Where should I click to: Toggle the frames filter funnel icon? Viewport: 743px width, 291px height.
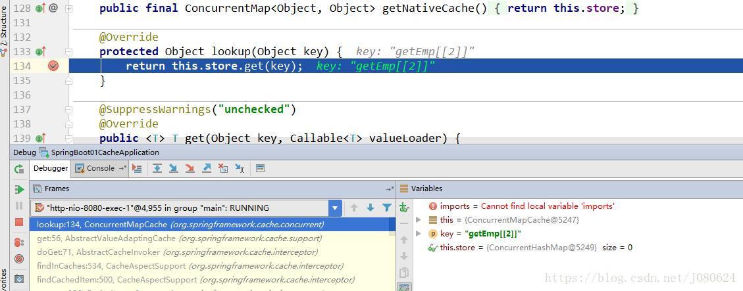coord(387,208)
